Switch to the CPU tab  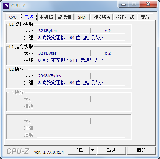pos(13,17)
